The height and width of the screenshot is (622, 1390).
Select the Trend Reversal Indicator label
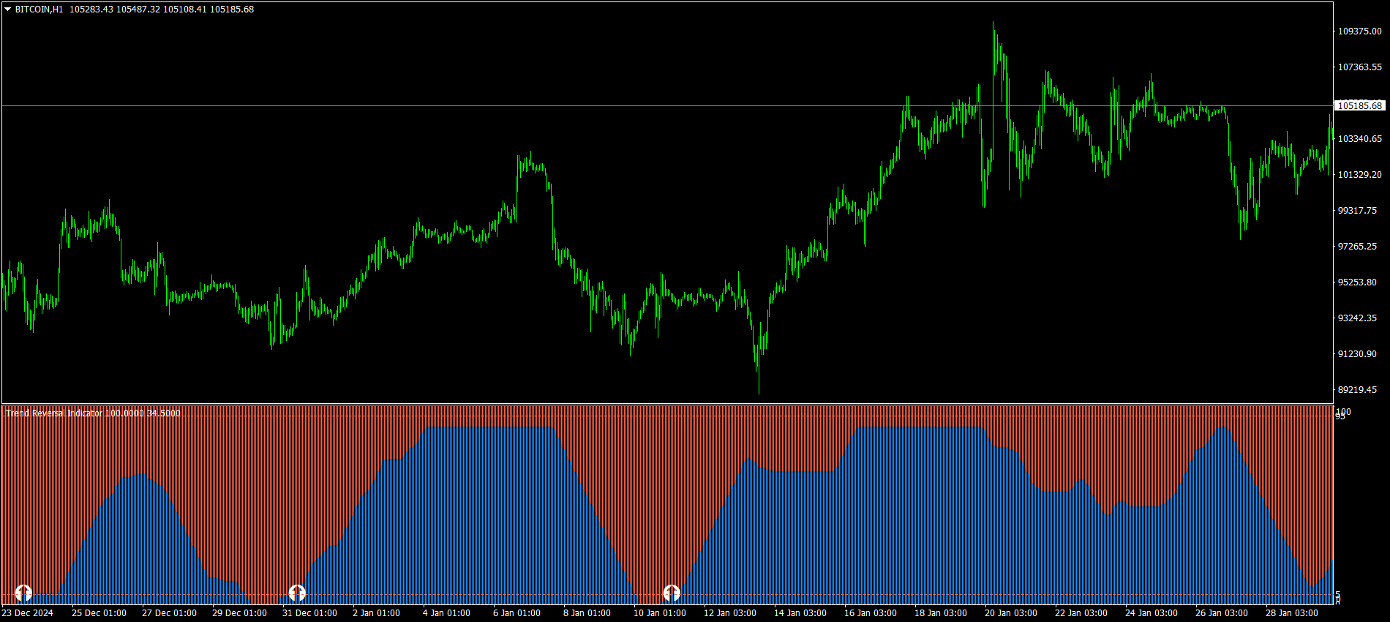pyautogui.click(x=55, y=413)
